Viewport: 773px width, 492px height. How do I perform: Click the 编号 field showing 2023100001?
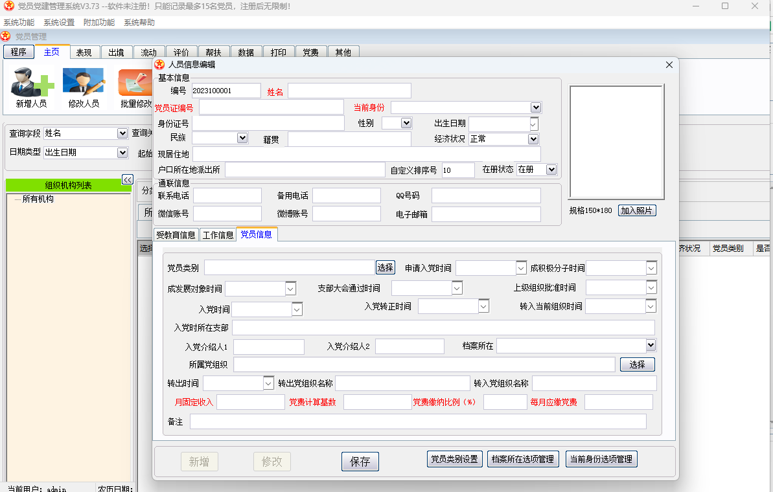[226, 91]
